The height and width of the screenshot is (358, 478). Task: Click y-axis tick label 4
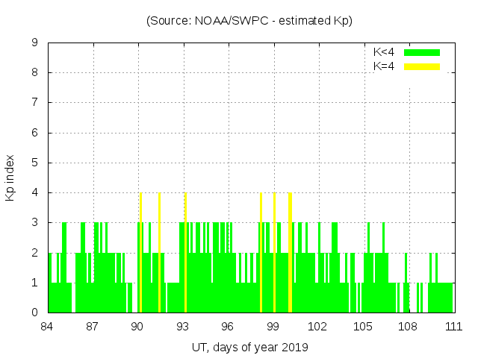[34, 193]
